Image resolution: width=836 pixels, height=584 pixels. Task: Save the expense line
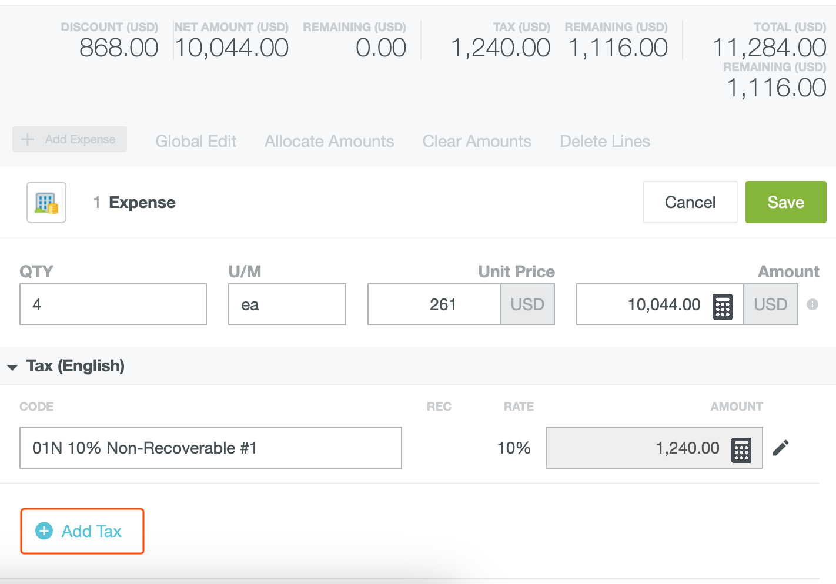click(x=785, y=202)
